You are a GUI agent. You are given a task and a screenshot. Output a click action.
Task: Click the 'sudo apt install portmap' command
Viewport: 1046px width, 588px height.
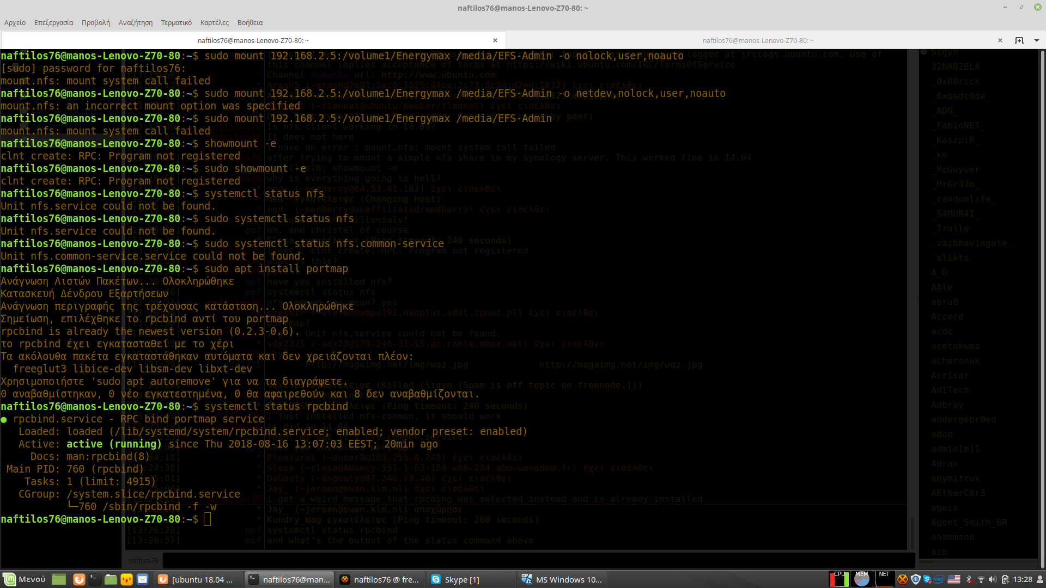pos(276,269)
